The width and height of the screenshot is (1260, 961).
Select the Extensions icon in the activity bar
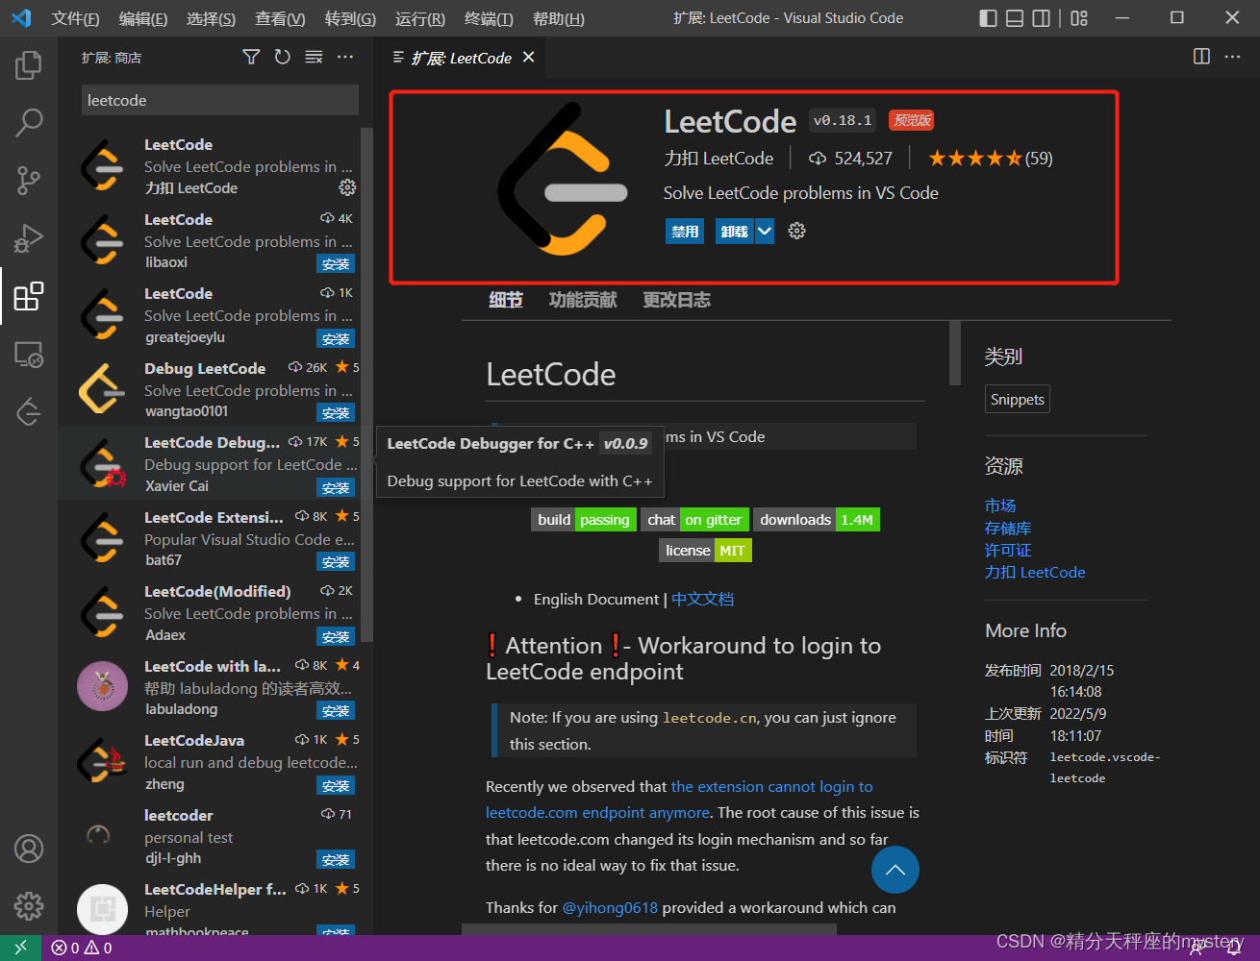tap(28, 297)
